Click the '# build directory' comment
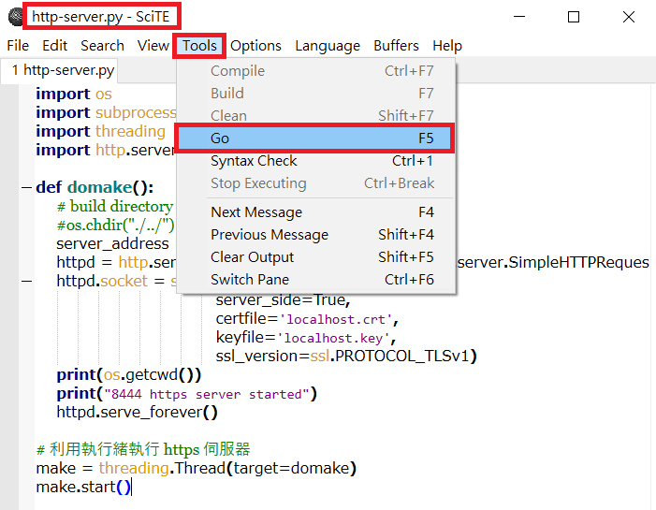 115,206
